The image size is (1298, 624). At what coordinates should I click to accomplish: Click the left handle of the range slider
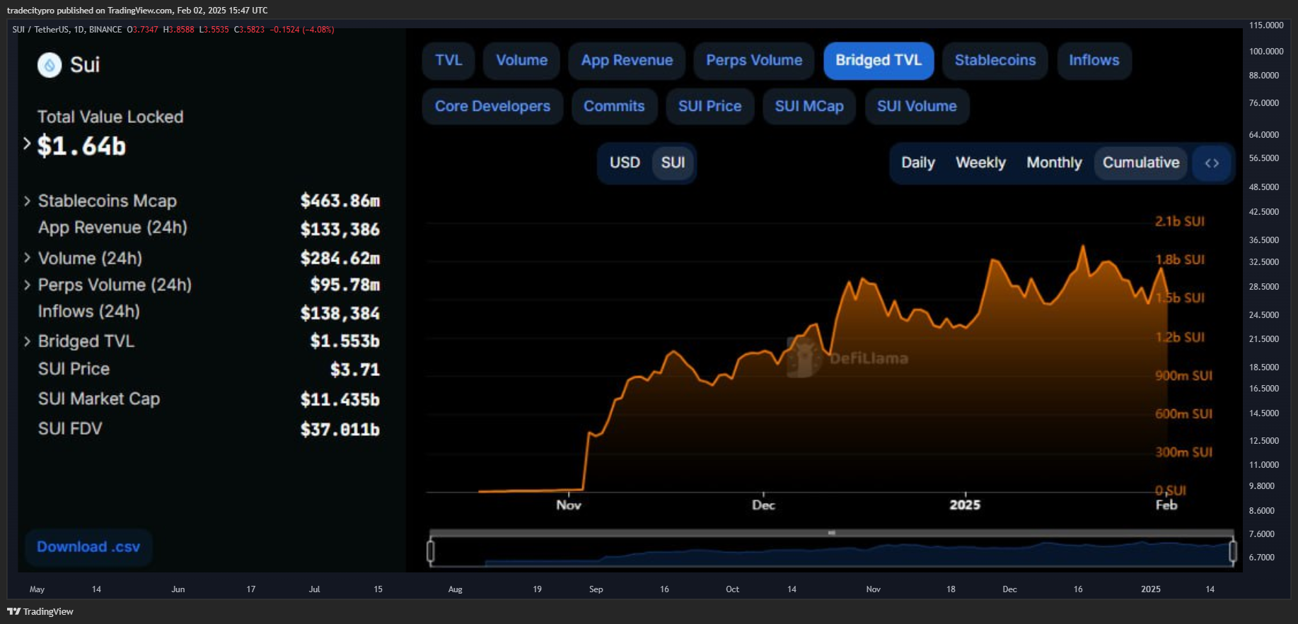pos(431,551)
